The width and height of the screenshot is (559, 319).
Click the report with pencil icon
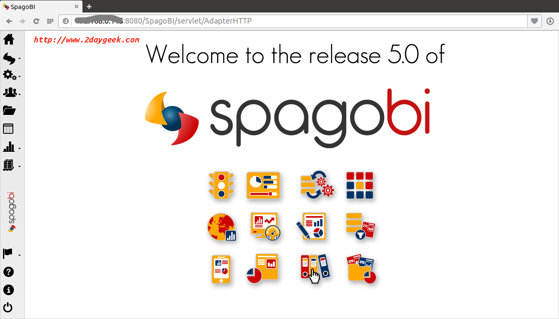[x=312, y=226]
